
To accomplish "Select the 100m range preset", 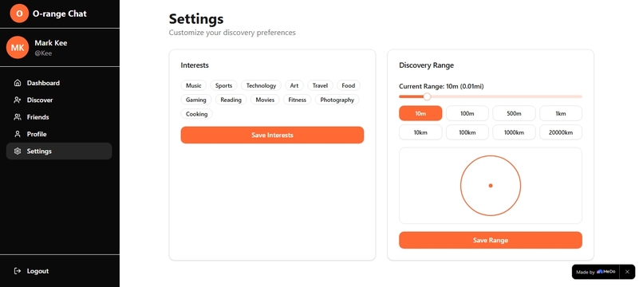I will pyautogui.click(x=467, y=113).
